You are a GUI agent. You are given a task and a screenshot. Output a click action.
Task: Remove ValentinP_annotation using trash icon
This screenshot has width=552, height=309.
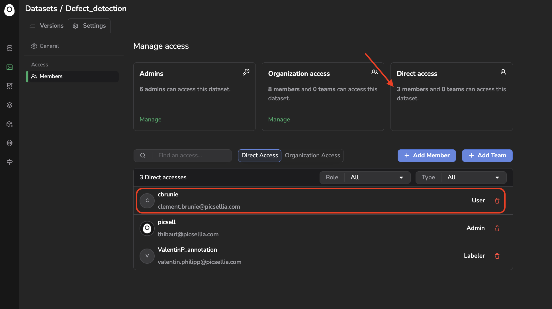497,256
